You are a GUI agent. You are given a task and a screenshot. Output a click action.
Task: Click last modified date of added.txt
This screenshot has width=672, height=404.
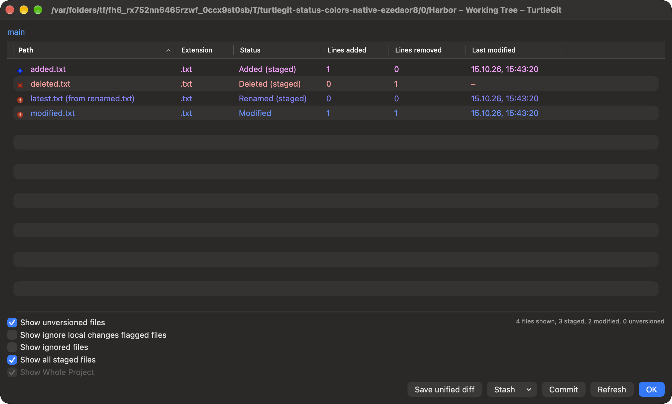click(505, 69)
